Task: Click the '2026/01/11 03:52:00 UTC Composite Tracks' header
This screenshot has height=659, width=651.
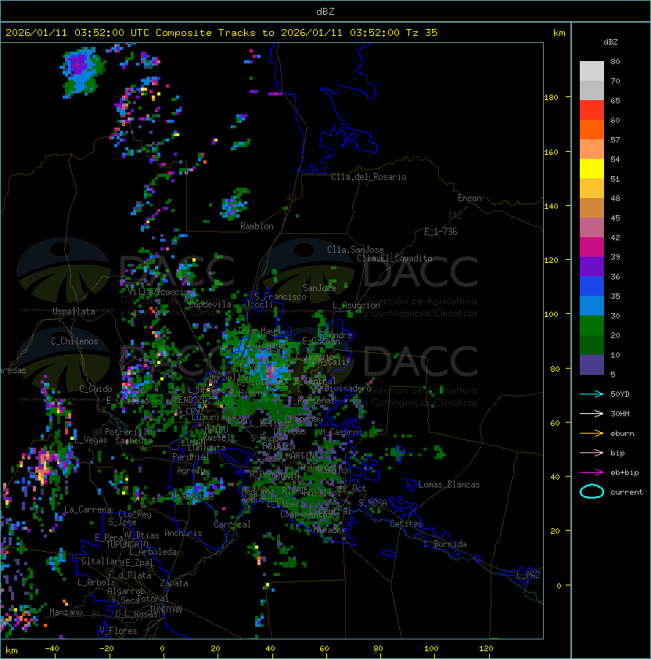Action: click(131, 33)
